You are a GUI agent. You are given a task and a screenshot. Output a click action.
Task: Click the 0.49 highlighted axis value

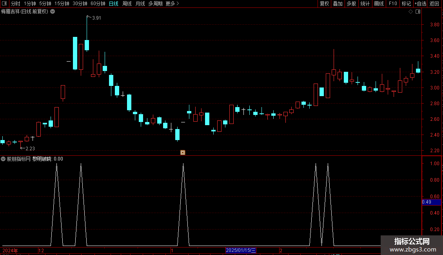click(427, 202)
